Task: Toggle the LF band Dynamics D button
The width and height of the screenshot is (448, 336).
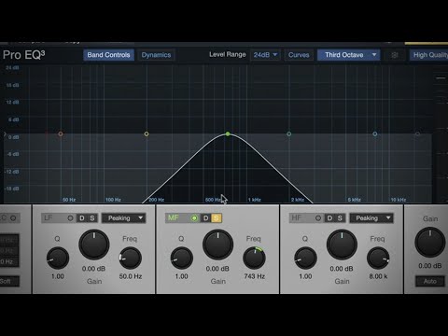Action: tap(82, 218)
